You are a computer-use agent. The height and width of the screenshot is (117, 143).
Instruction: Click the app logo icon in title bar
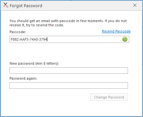pos(6,5)
